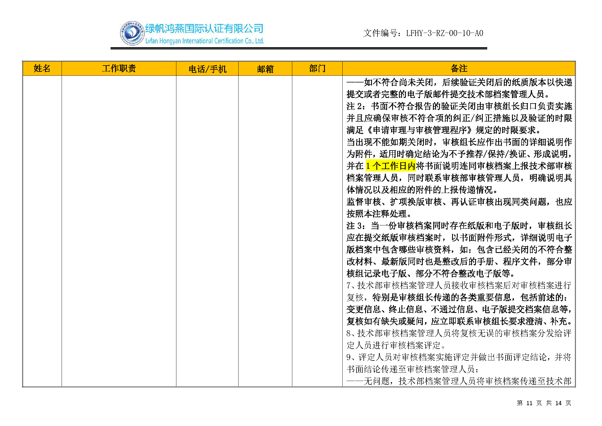Click the 绿帆鸿燕国际认证有限公司 company title

point(204,29)
